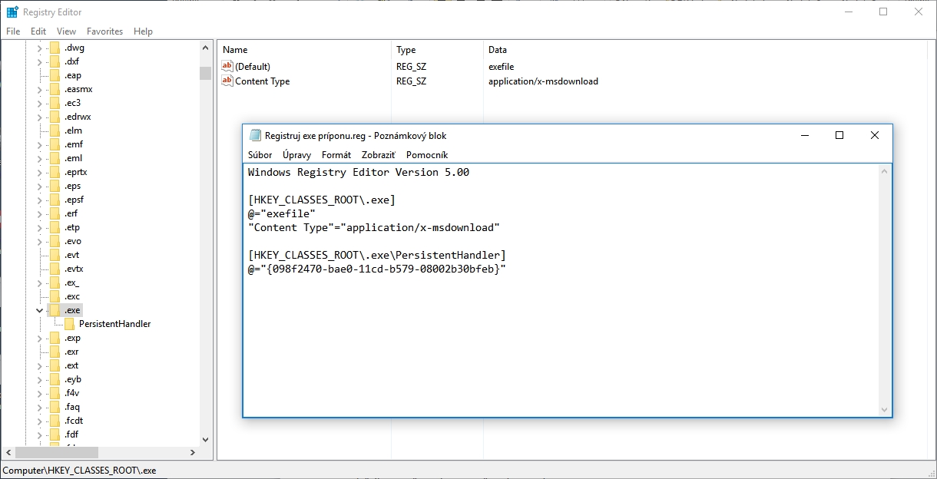This screenshot has height=479, width=937.
Task: Click the .dwg key folder icon
Action: point(55,48)
